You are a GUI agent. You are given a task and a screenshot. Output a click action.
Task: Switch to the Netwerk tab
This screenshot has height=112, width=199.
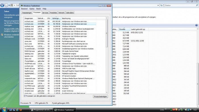click(61, 13)
